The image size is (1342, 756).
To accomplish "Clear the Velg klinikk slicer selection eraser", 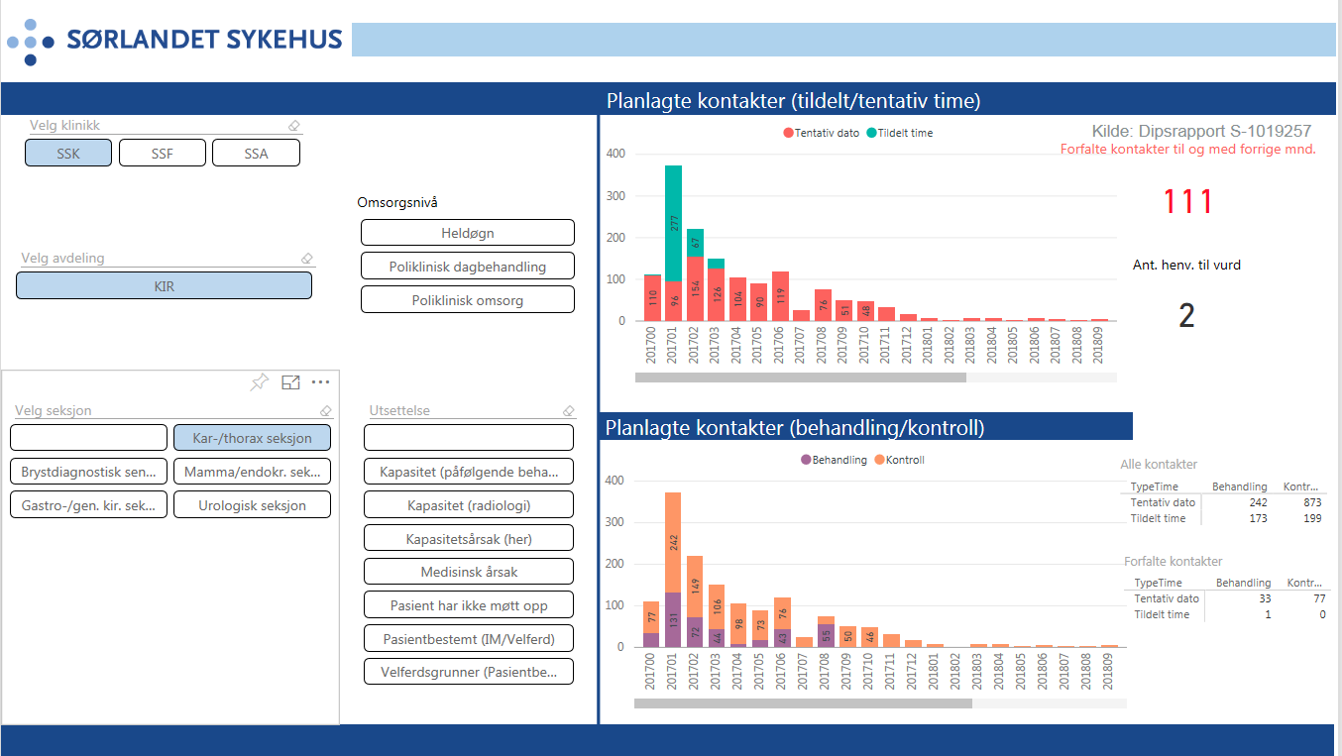I will point(293,126).
